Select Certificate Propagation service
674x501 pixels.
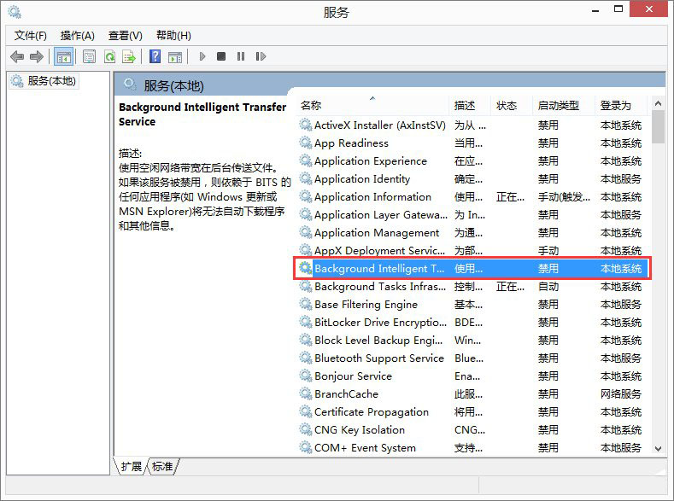pyautogui.click(x=372, y=411)
